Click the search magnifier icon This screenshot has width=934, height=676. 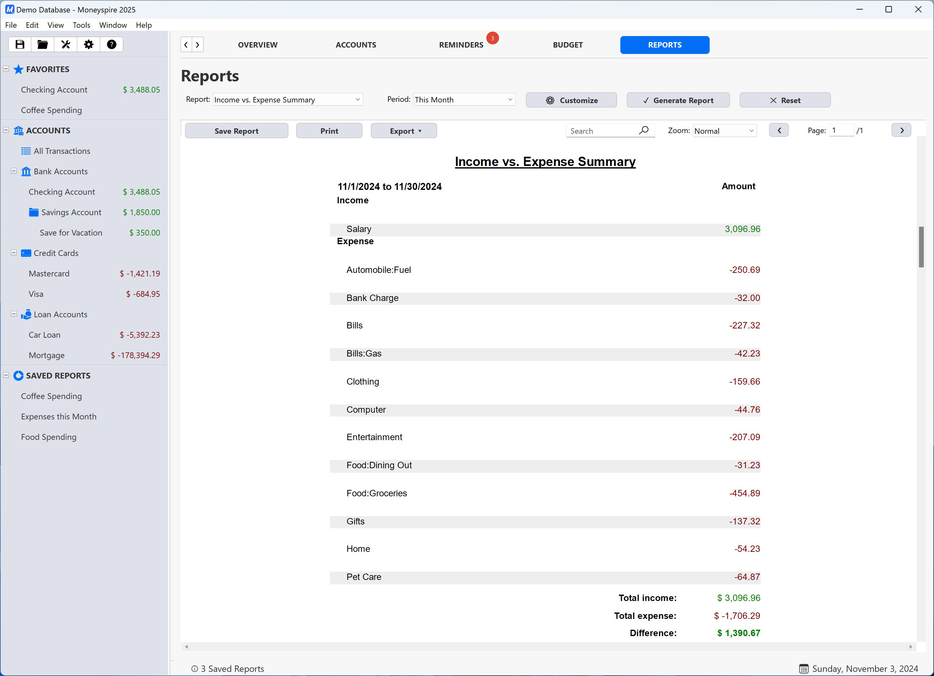coord(644,131)
